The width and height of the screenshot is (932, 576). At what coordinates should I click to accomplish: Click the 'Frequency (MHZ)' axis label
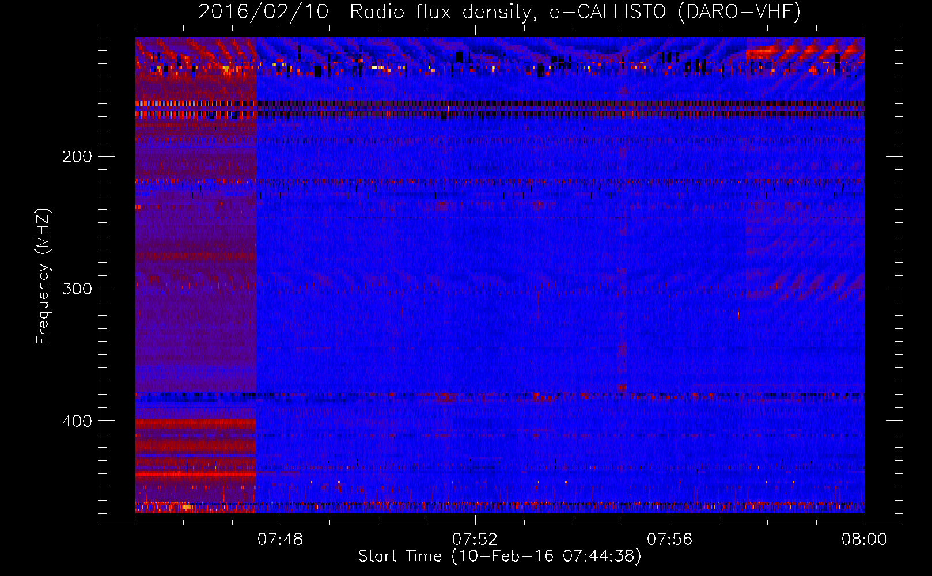click(x=43, y=276)
